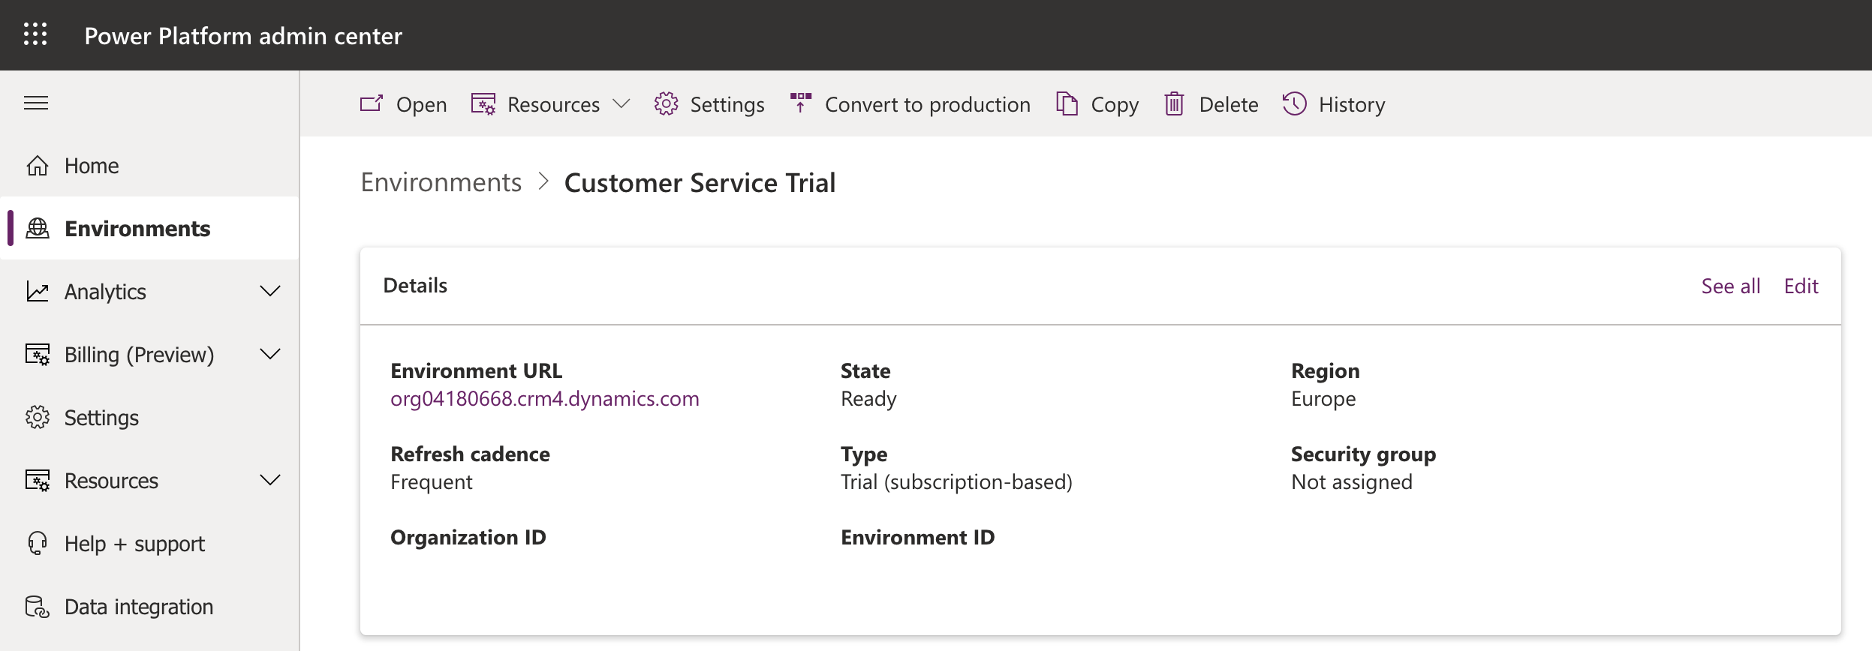Viewport: 1872px width, 651px height.
Task: Open Data integration page
Action: point(149,606)
